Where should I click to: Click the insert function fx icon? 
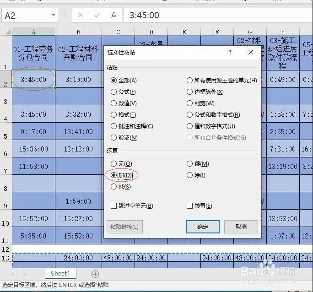coord(113,15)
